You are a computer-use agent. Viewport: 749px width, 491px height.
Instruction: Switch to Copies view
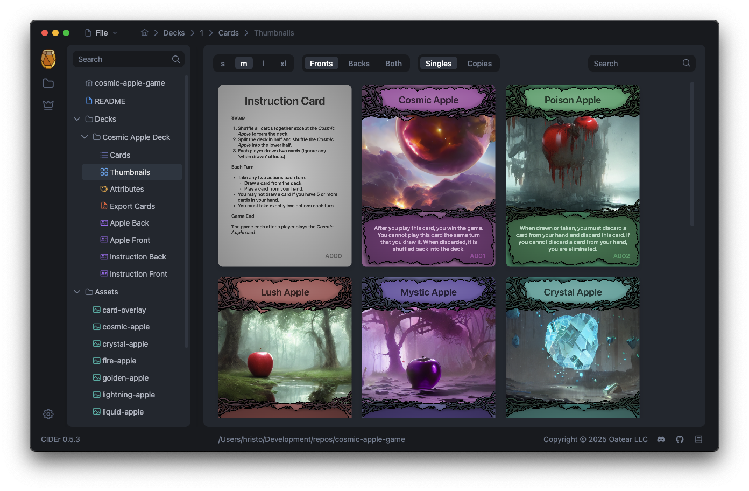(x=479, y=64)
